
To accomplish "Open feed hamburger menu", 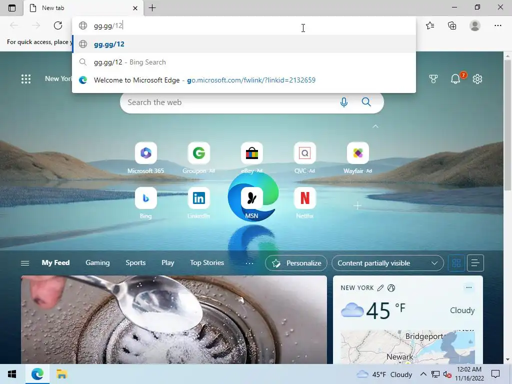I will tap(25, 263).
